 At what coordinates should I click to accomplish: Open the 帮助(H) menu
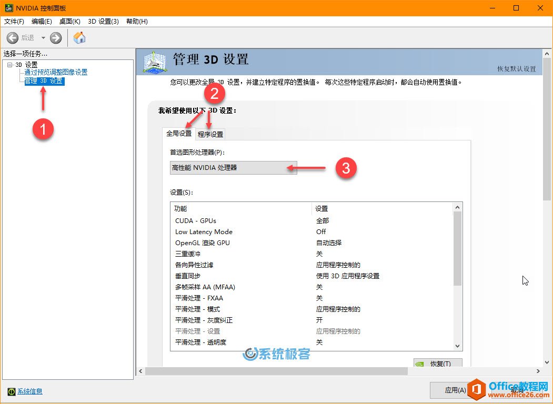click(137, 22)
